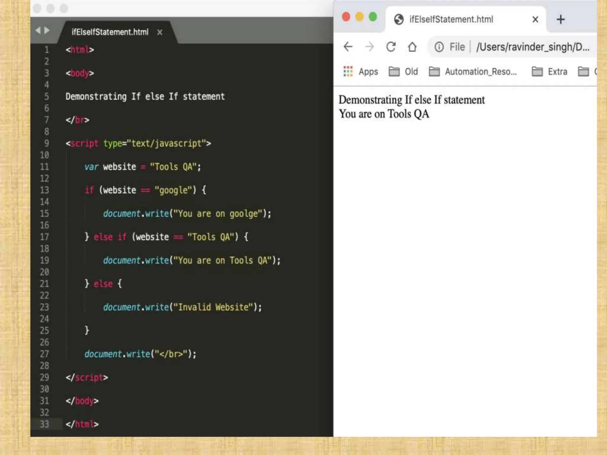Go to the browser home page
The width and height of the screenshot is (607, 455).
412,47
